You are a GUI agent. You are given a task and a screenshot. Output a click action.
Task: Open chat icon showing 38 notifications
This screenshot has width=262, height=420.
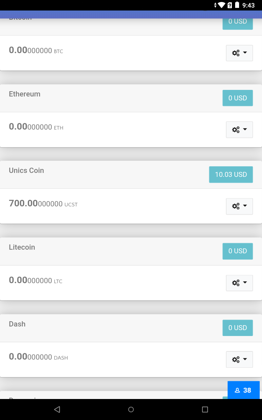pos(244,390)
